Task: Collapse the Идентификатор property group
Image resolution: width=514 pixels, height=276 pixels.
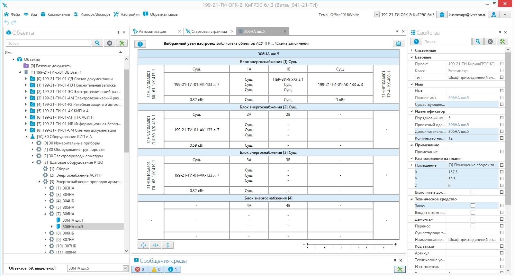Action: point(411,111)
